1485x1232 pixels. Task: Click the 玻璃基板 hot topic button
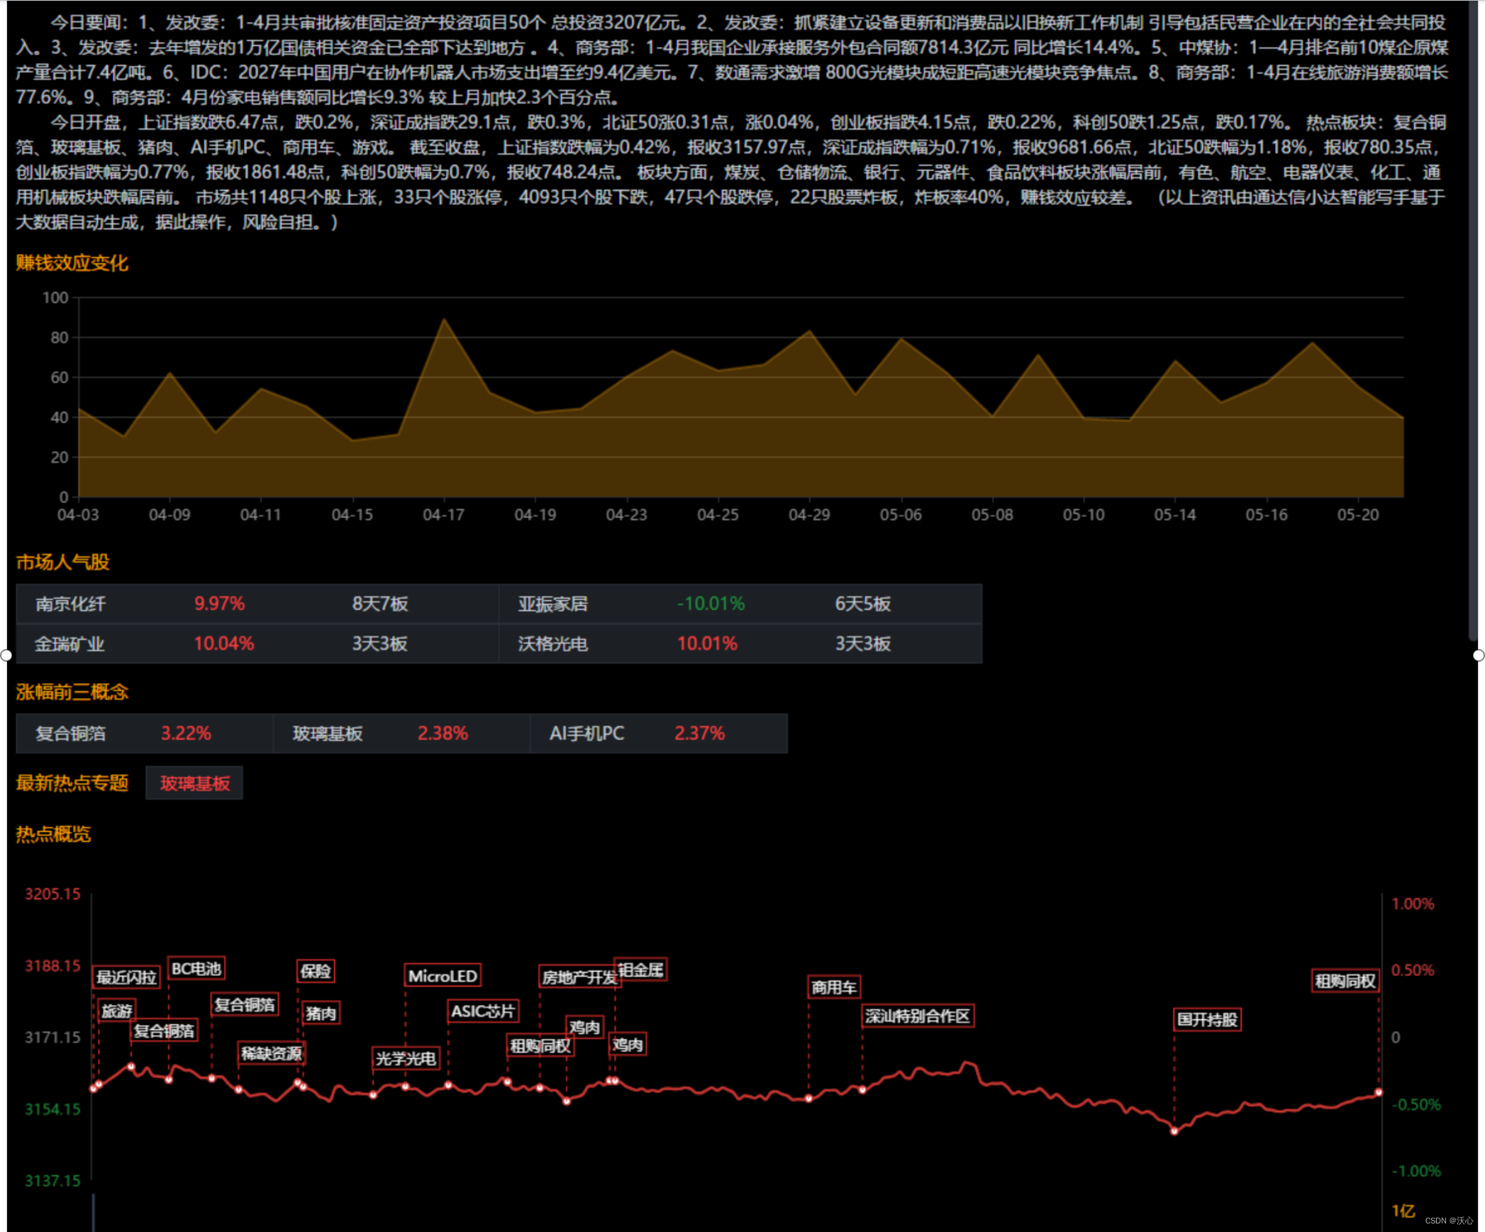(194, 783)
